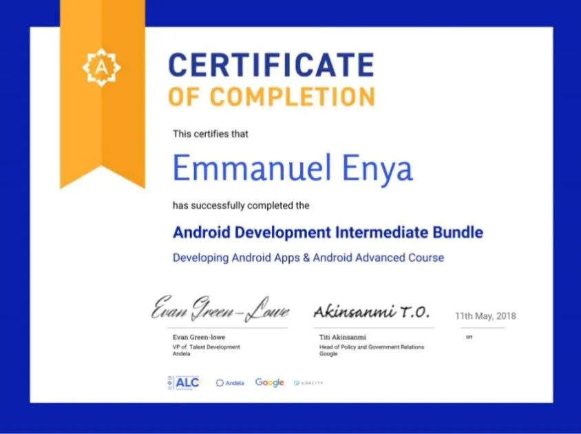
Task: Click the printed name "Titi Akinsanmi"
Action: point(343,337)
